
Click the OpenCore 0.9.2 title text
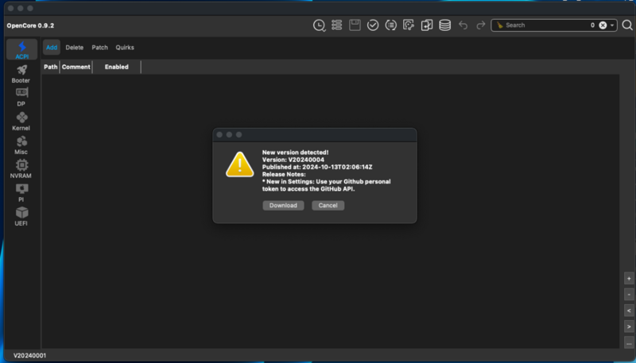point(30,25)
